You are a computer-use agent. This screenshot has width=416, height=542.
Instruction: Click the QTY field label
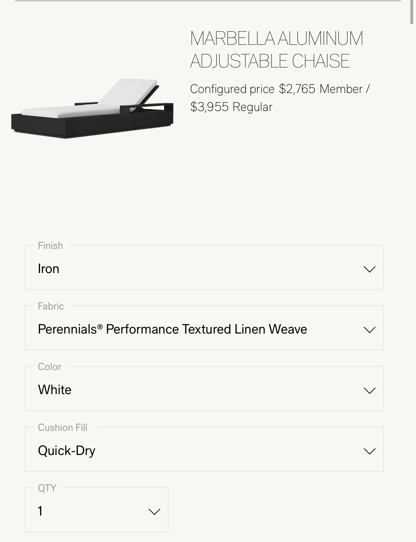pos(47,488)
